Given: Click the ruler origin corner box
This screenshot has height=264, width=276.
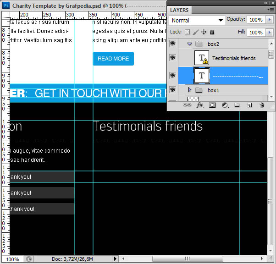Looking at the screenshot, I should point(6,15).
